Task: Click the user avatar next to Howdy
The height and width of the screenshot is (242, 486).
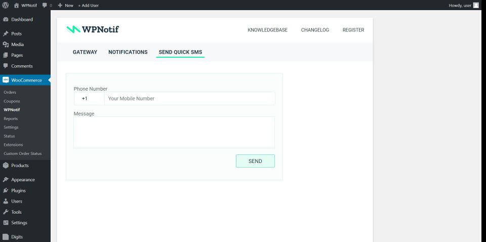Action: (476, 5)
